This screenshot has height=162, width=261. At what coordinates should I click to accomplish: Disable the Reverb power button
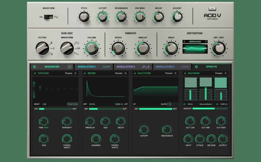pos(85,73)
